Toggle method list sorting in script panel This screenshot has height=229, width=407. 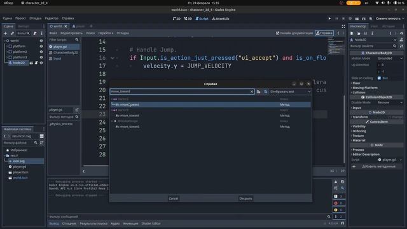point(77,110)
